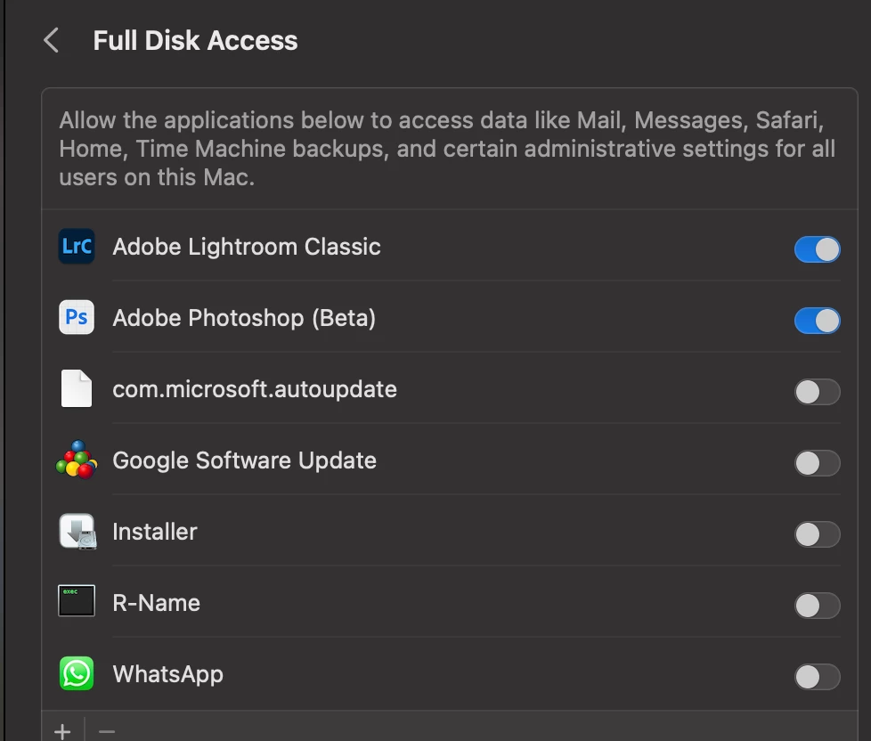Enable Google Software Update toggle
The height and width of the screenshot is (741, 871).
(817, 463)
